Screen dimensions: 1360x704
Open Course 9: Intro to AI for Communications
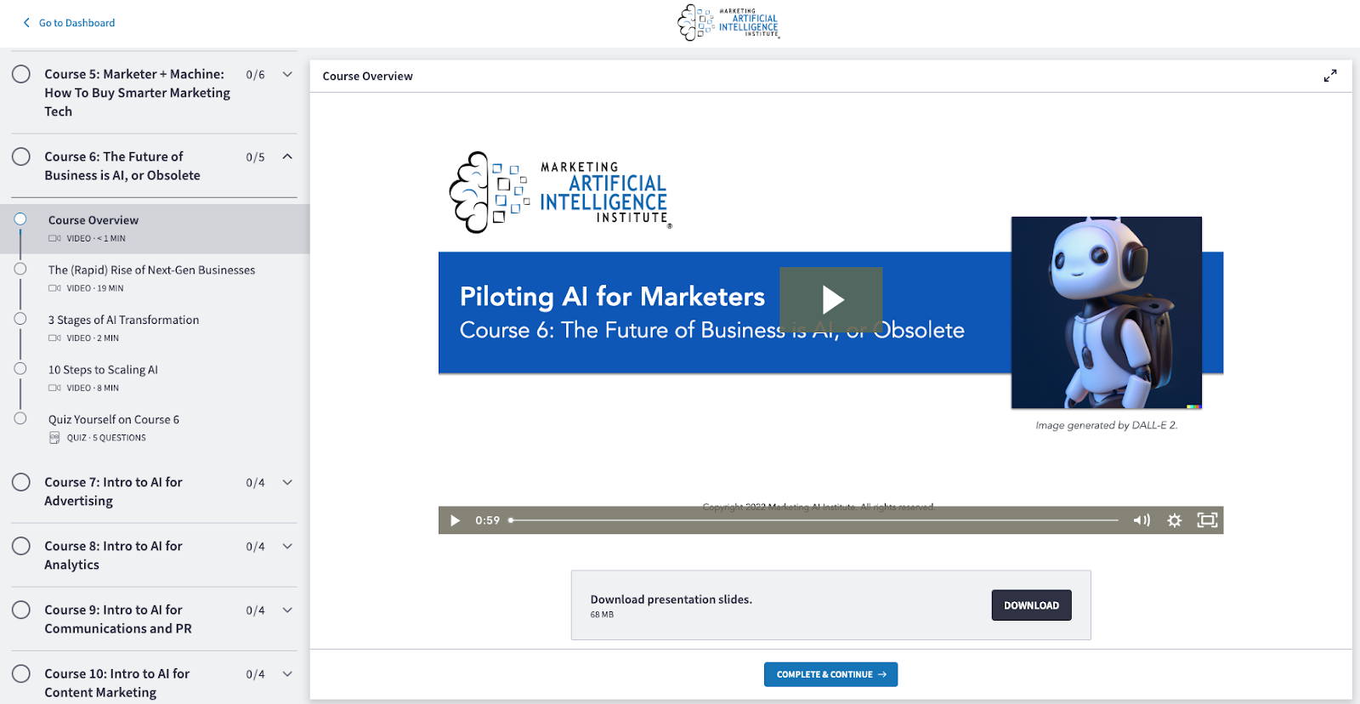click(118, 619)
